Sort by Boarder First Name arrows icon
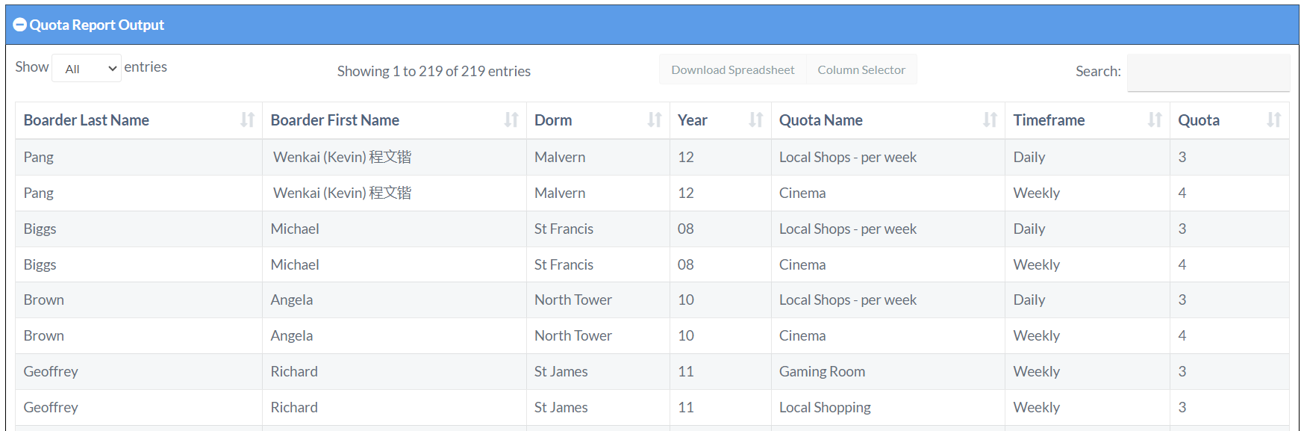This screenshot has height=431, width=1304. tap(511, 120)
